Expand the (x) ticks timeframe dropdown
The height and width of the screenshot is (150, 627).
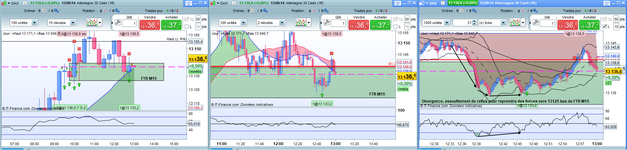pos(503,23)
